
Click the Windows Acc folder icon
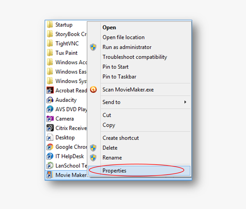pyautogui.click(x=50, y=62)
